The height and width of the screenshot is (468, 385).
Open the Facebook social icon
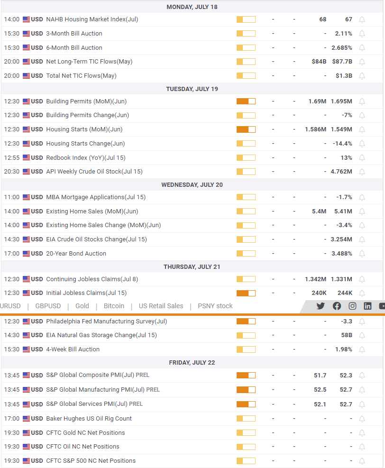(x=337, y=306)
